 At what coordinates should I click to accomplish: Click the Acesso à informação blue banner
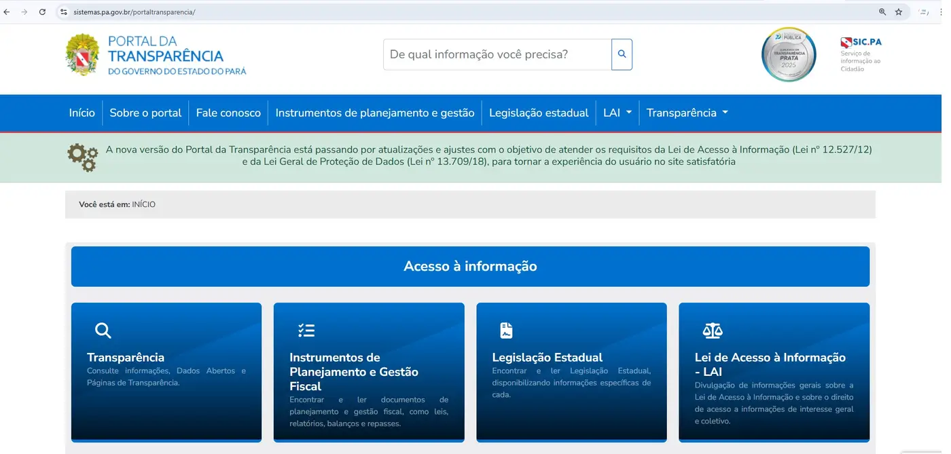click(470, 266)
